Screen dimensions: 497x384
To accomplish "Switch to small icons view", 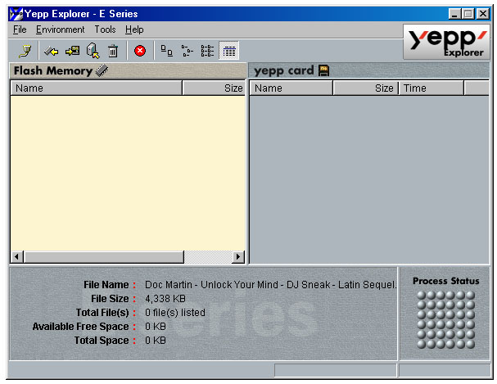I will point(187,51).
